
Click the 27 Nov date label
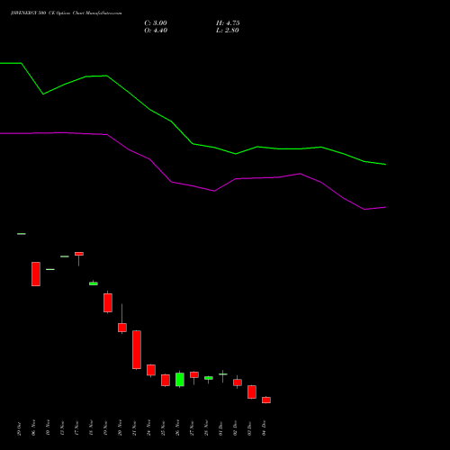pos(192,427)
